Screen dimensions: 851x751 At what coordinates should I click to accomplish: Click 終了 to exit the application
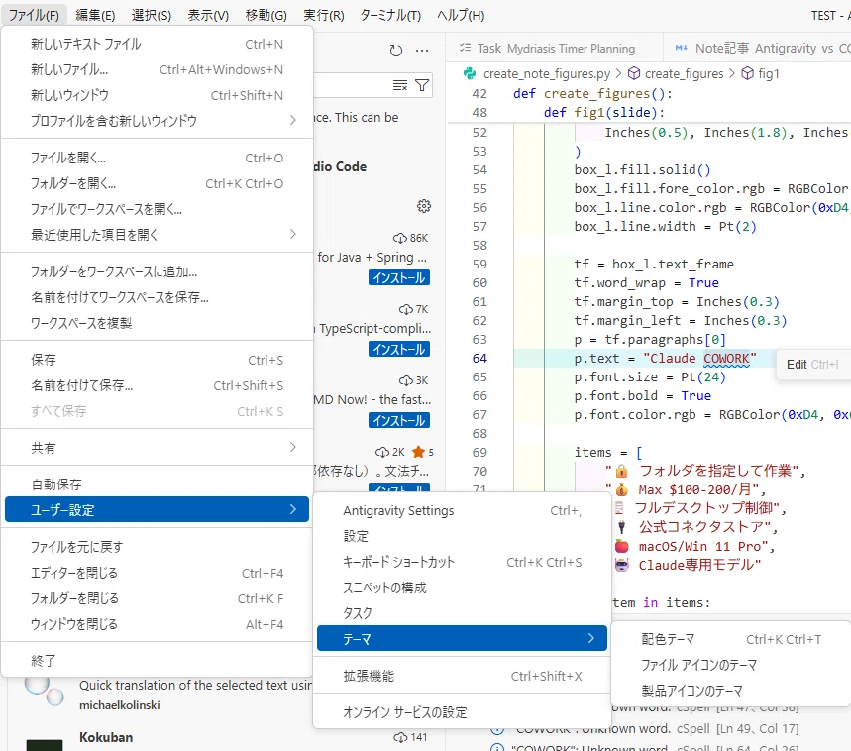pos(157,661)
